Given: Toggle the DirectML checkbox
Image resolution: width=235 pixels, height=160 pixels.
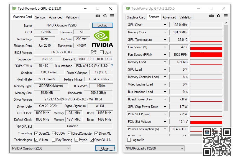Looking at the screenshot, I should 96,133.
